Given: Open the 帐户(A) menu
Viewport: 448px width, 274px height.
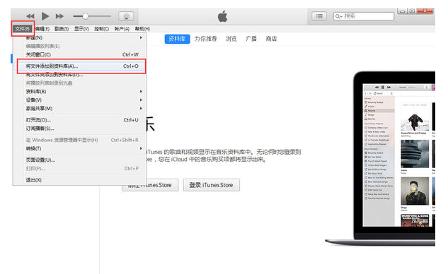Looking at the screenshot, I should pos(122,29).
